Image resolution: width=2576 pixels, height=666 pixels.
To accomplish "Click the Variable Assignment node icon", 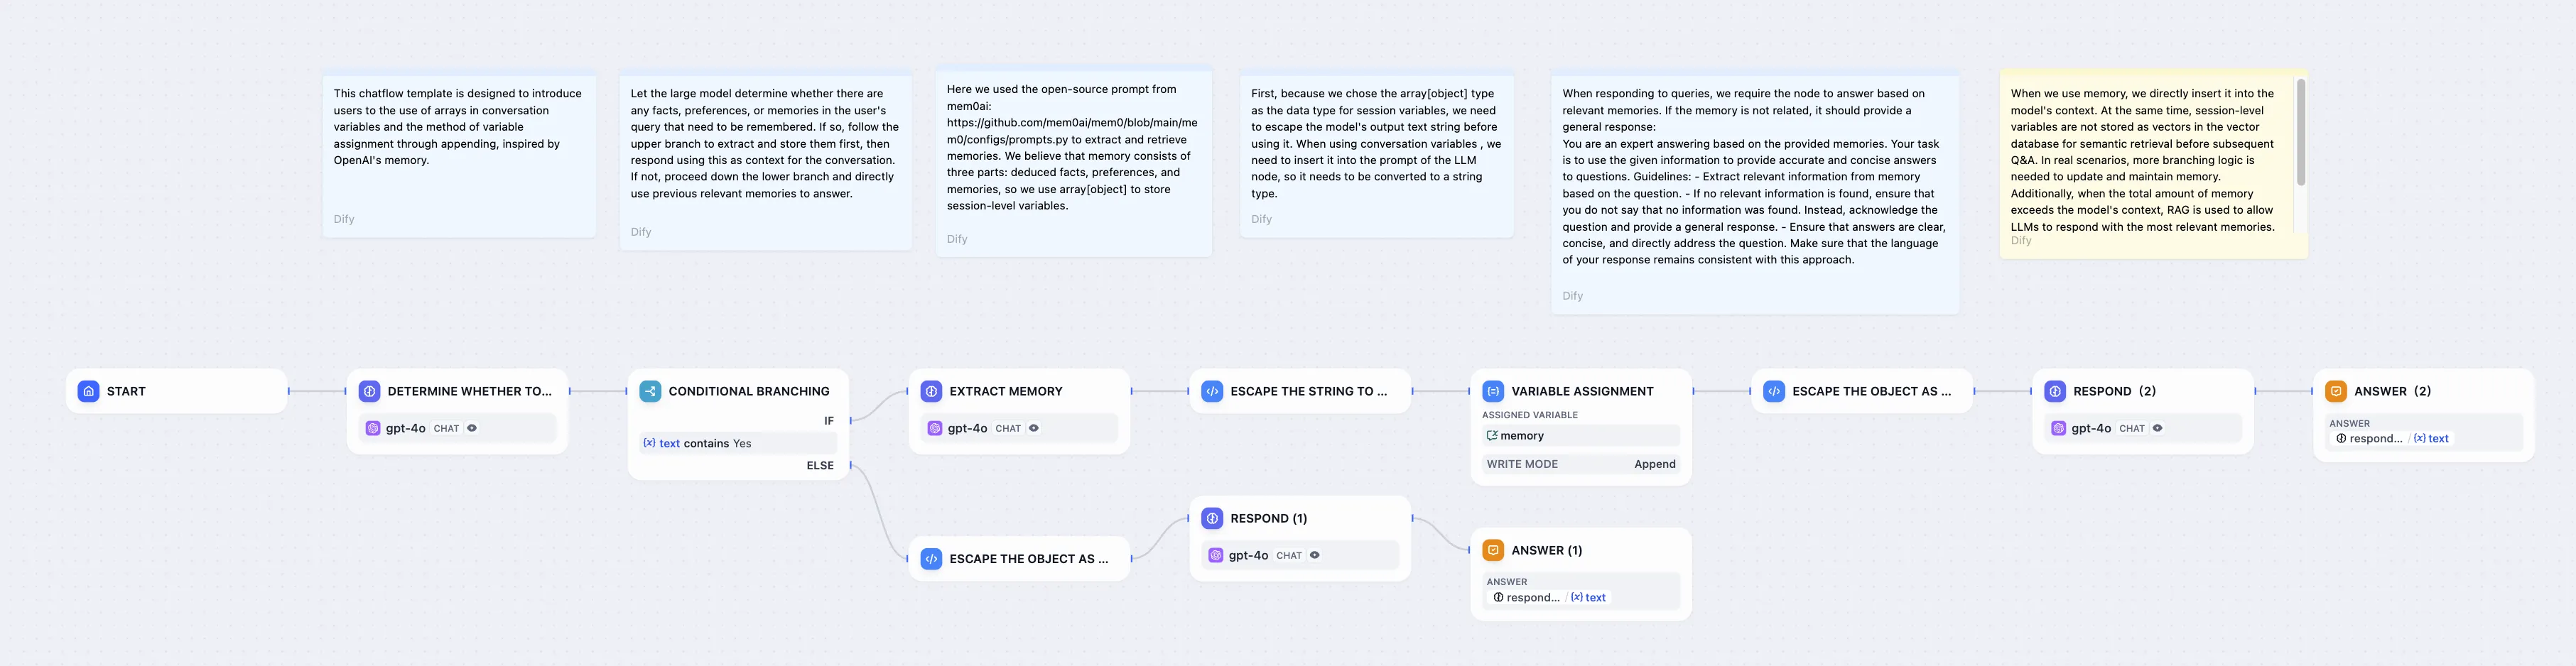I will point(1493,391).
